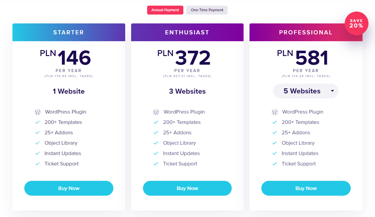375x217 pixels.
Task: Select the Professional plan header
Action: click(306, 32)
